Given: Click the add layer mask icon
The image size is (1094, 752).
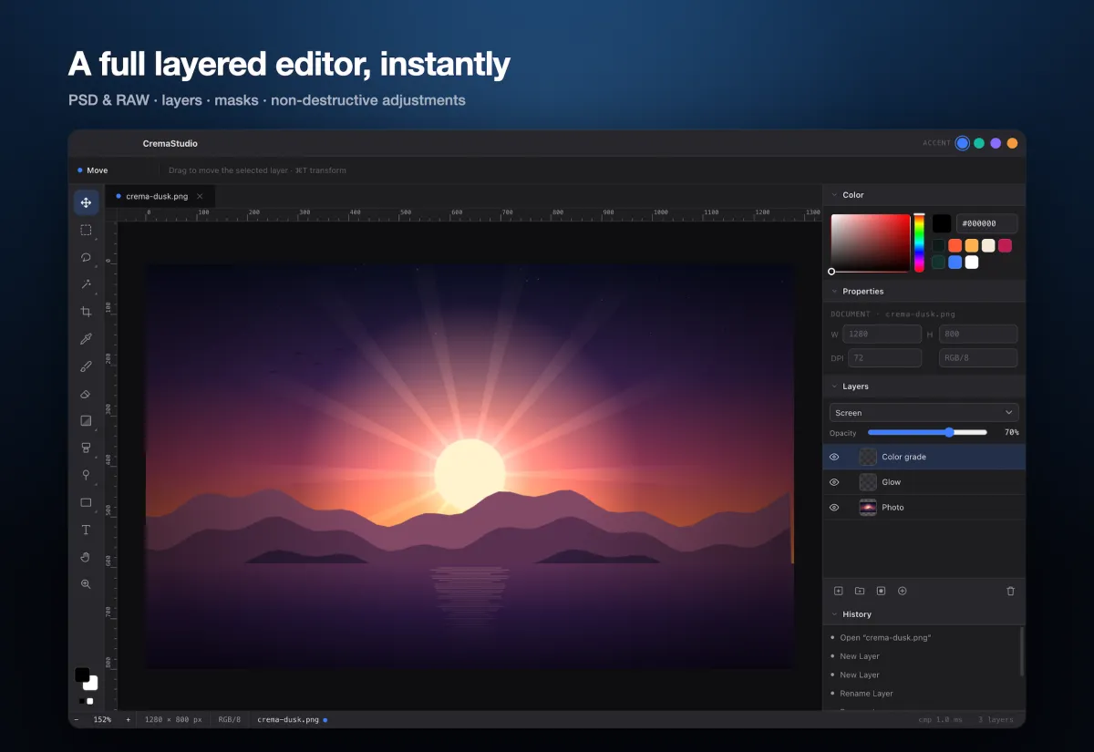Looking at the screenshot, I should tap(881, 591).
